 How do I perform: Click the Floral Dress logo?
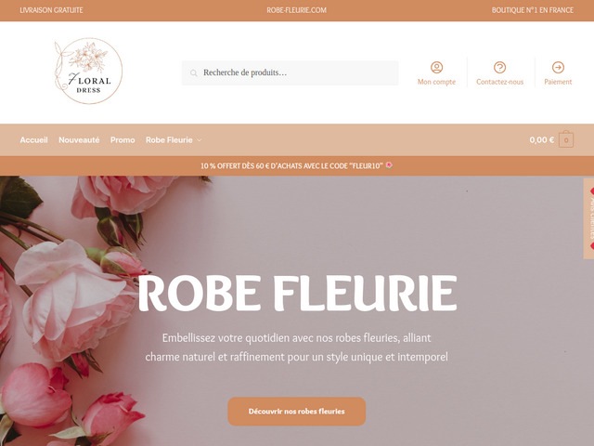88,71
